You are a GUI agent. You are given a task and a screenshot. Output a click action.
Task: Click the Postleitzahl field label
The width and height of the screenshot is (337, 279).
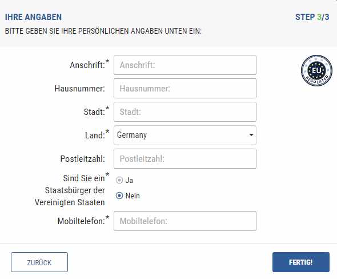pyautogui.click(x=83, y=159)
